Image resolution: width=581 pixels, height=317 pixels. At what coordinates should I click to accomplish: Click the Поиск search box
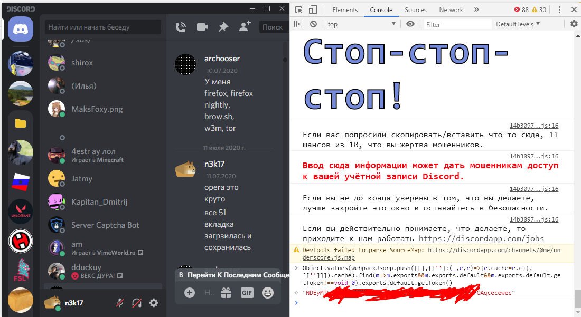click(x=274, y=27)
